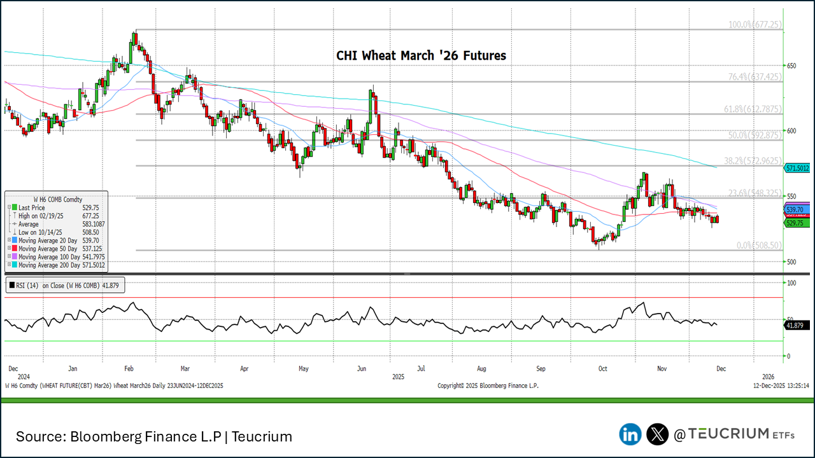Expand the Moving Average 50 Day entry
Image resolution: width=815 pixels, height=458 pixels.
[x=8, y=249]
